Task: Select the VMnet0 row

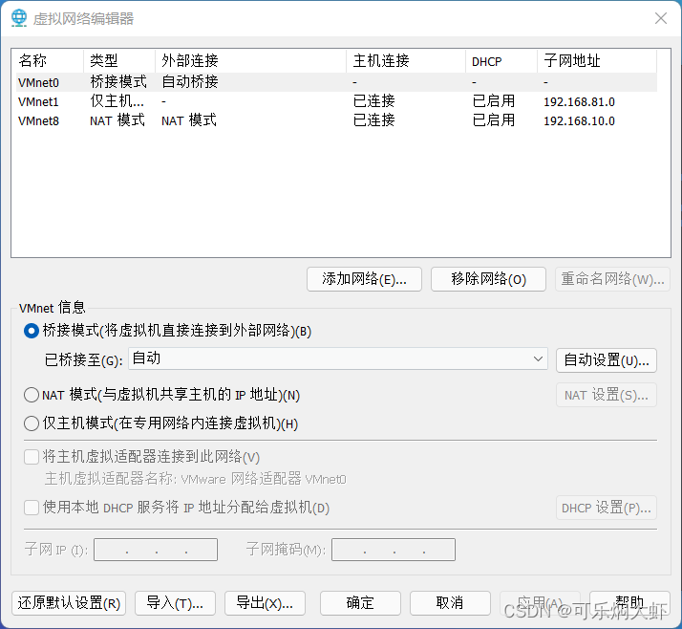Action: pos(336,82)
